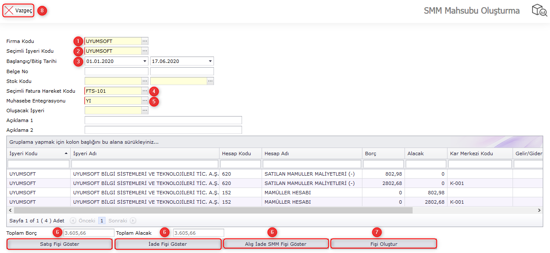550x253 pixels.
Task: Click the Fişi Oluştur button
Action: 383,244
